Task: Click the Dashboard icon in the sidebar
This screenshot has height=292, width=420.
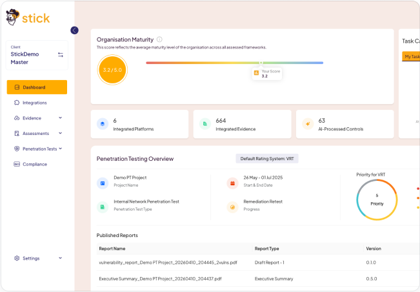Action: 17,87
